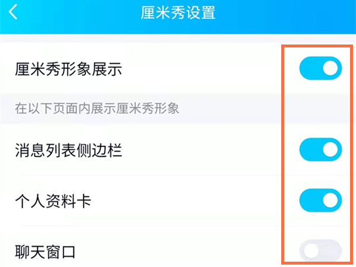Tap the 个人资料卡 label text

pyautogui.click(x=53, y=201)
